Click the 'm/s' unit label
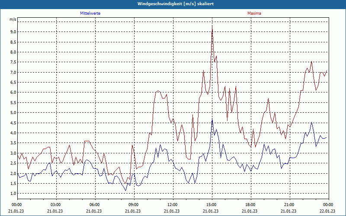The image size is (346, 216). pos(13,19)
